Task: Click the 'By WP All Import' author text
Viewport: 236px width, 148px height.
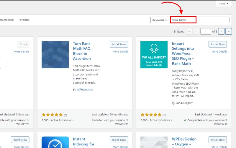Action: 182,103
